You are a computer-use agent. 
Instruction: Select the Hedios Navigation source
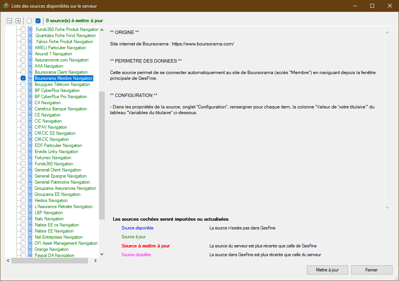tap(51, 200)
